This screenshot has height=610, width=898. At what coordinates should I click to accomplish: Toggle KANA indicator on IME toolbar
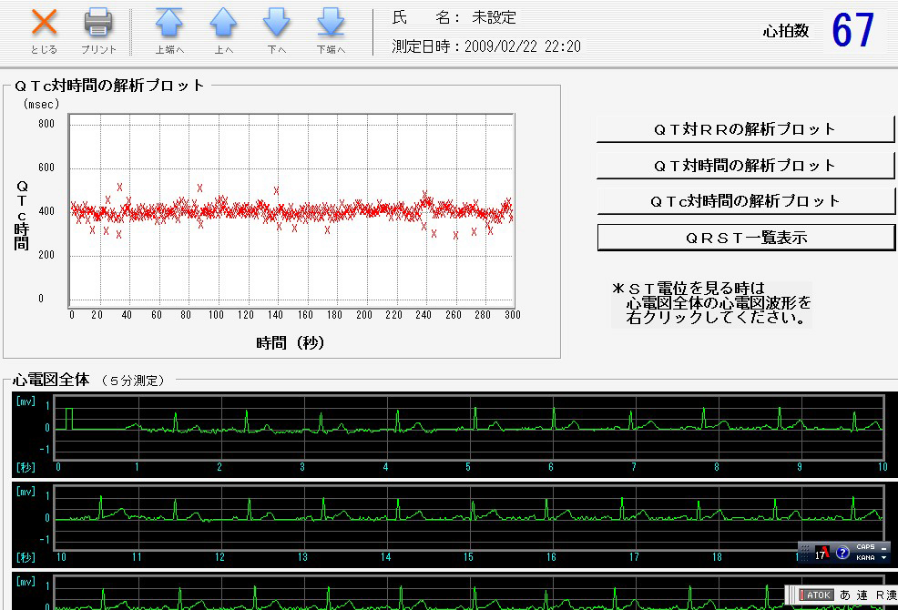865,557
